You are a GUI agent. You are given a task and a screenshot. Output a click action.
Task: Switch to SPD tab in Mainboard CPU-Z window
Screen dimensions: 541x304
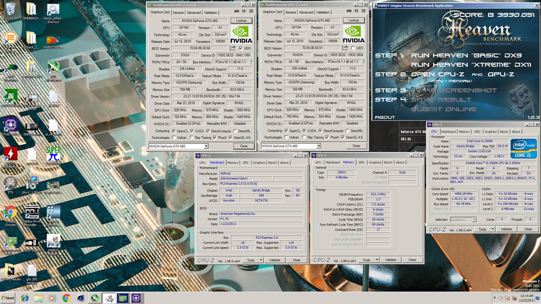click(246, 163)
